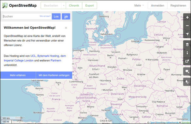Open the Export tab
This screenshot has width=191, height=124.
click(89, 5)
